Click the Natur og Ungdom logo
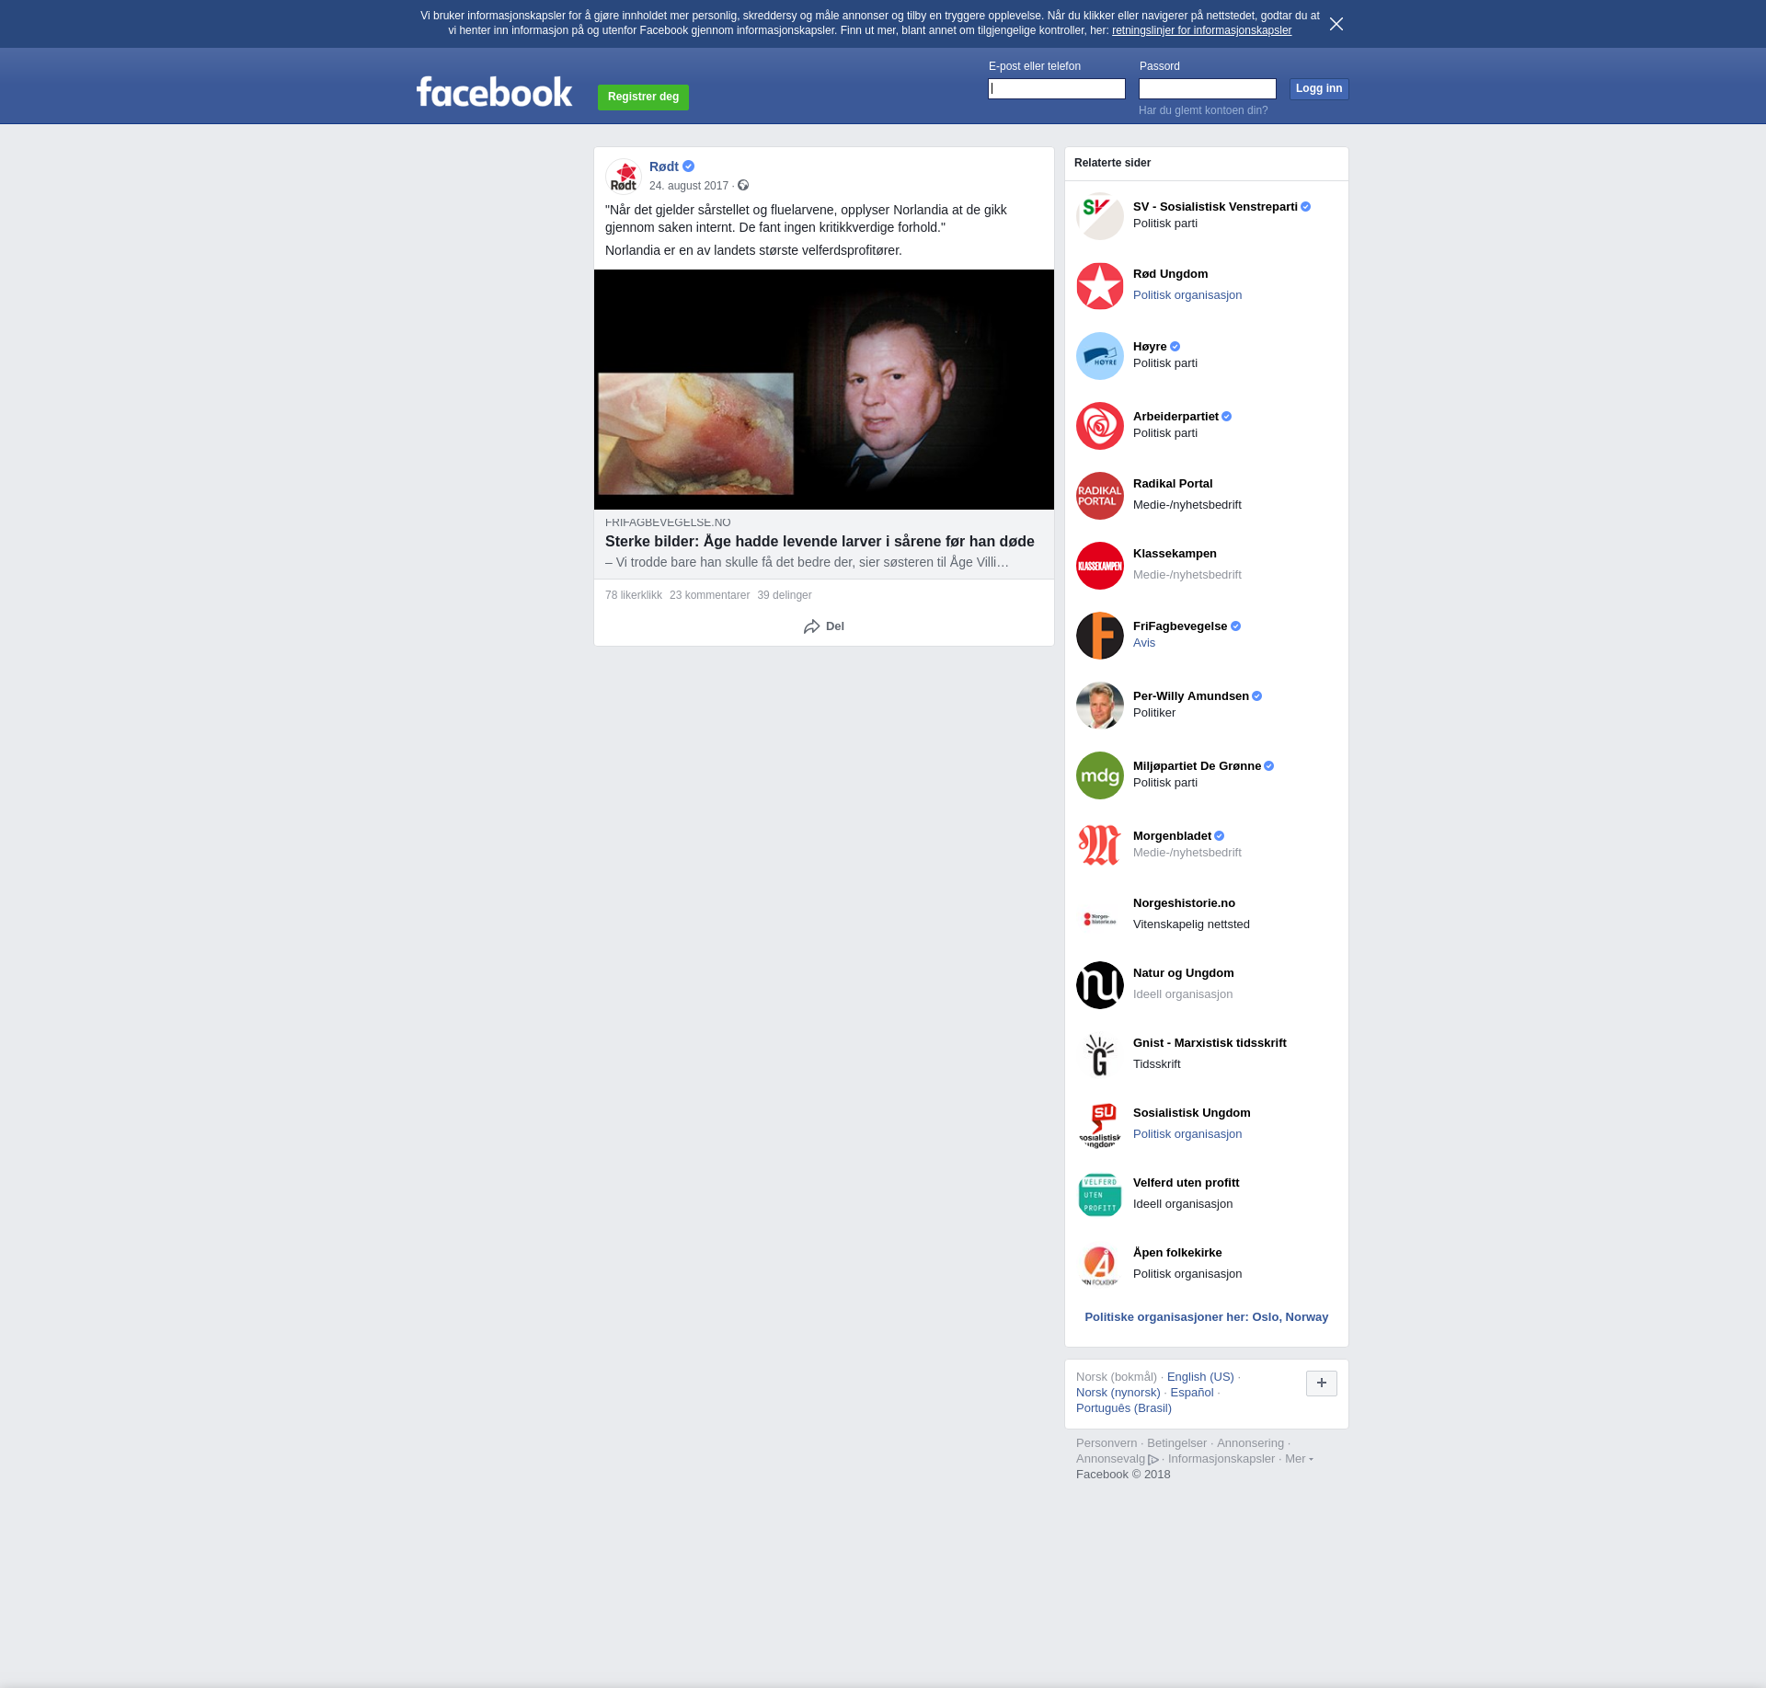Image resolution: width=1766 pixels, height=1688 pixels. [x=1100, y=985]
